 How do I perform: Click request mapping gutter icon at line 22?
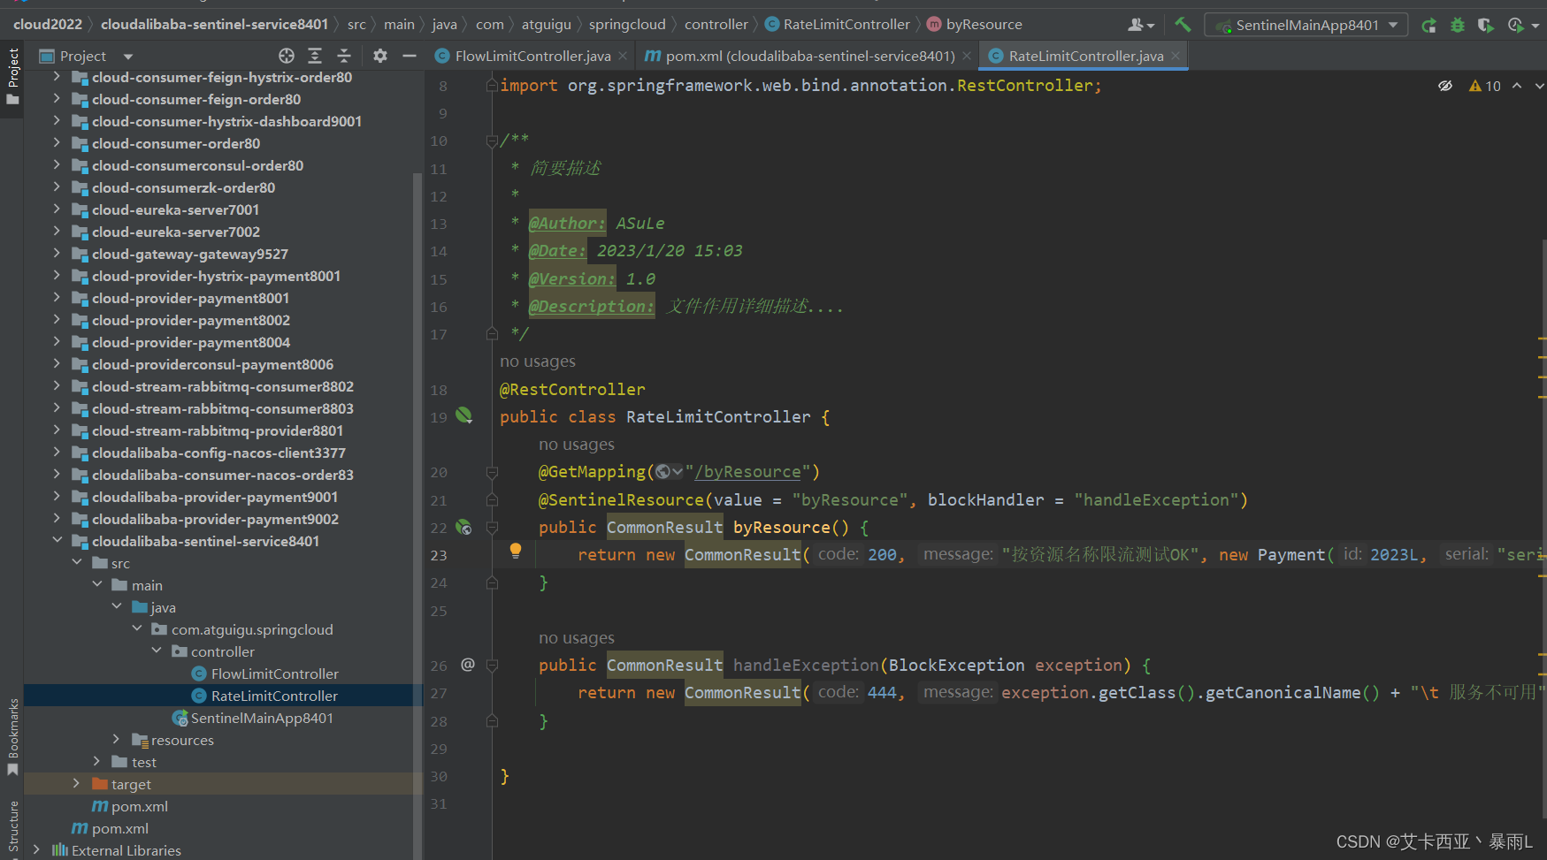point(463,527)
